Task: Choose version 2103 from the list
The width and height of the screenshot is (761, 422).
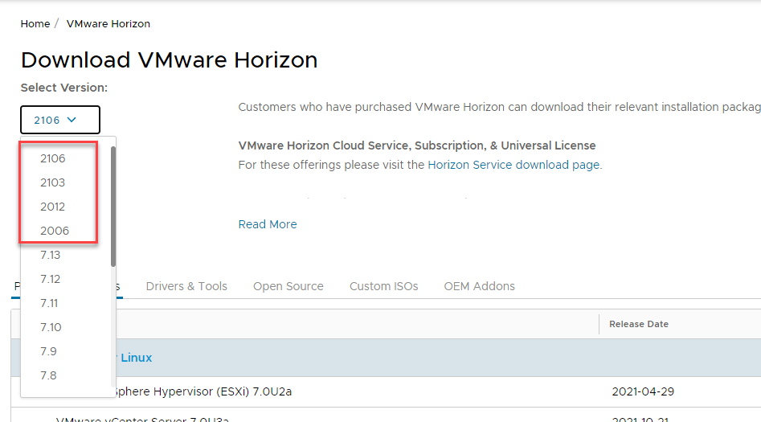Action: (x=52, y=182)
